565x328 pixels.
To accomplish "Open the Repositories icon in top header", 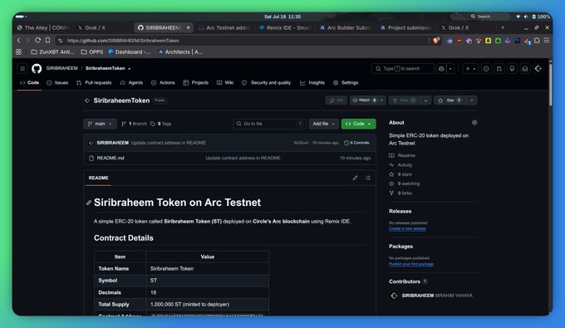I will (512, 68).
